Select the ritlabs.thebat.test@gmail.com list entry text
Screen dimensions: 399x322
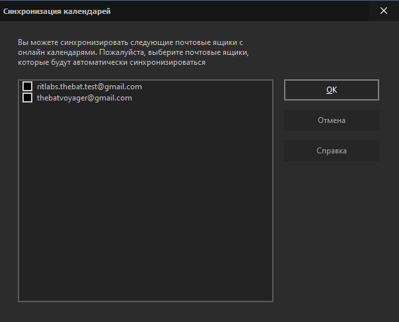coord(89,87)
